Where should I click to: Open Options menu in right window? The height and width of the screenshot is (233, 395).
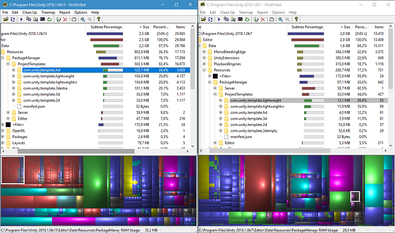pos(278,13)
